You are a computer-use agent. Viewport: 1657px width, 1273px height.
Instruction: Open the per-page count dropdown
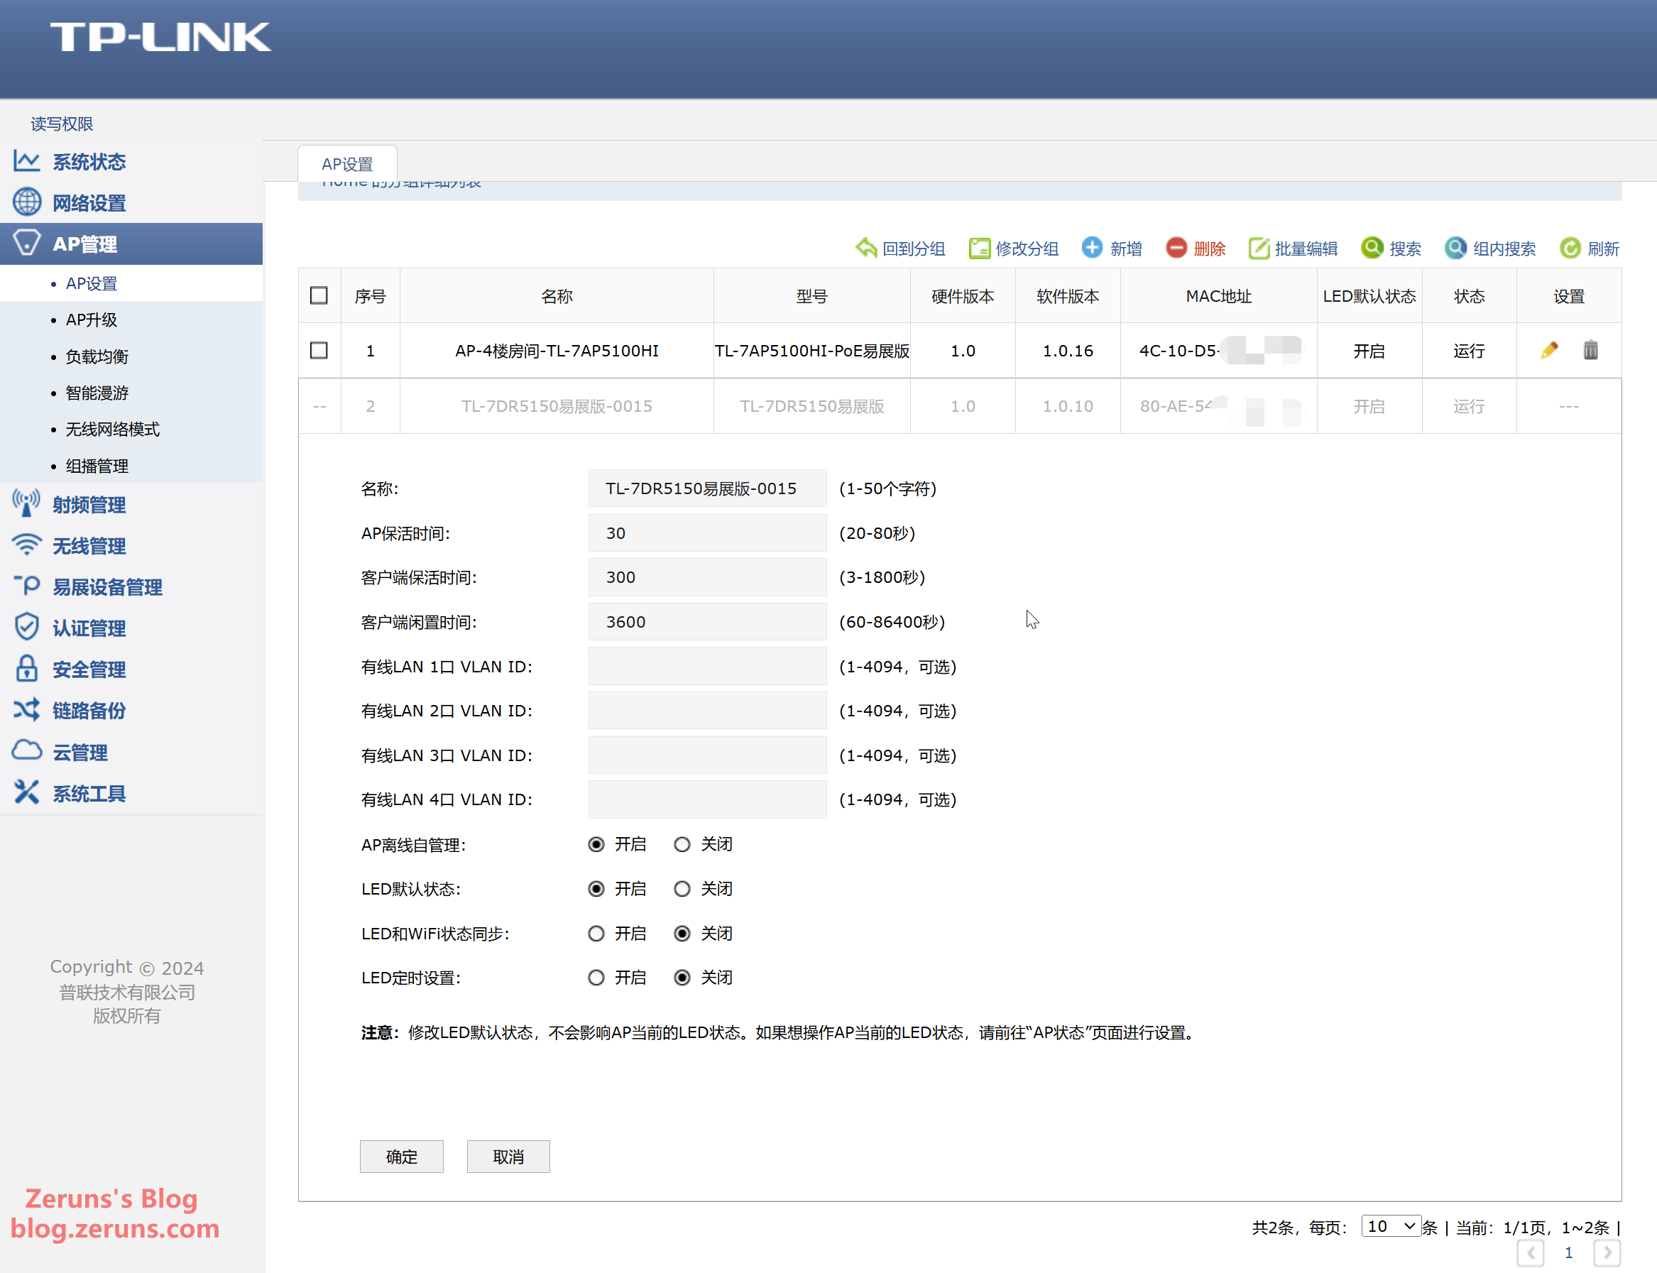coord(1391,1226)
